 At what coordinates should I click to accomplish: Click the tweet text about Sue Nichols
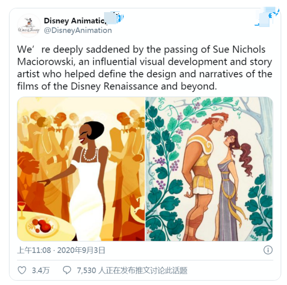(x=144, y=68)
